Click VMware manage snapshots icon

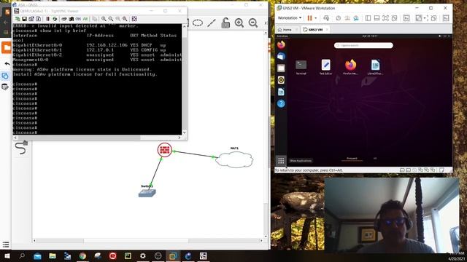click(x=356, y=18)
